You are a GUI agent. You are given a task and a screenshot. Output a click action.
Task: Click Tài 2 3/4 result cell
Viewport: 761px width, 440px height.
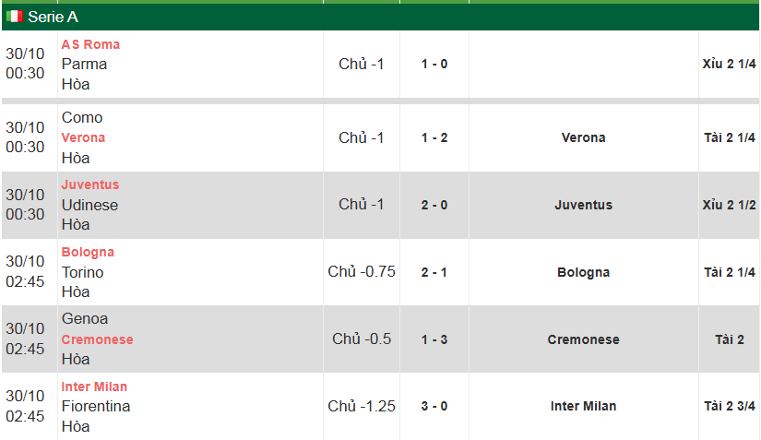pos(730,406)
